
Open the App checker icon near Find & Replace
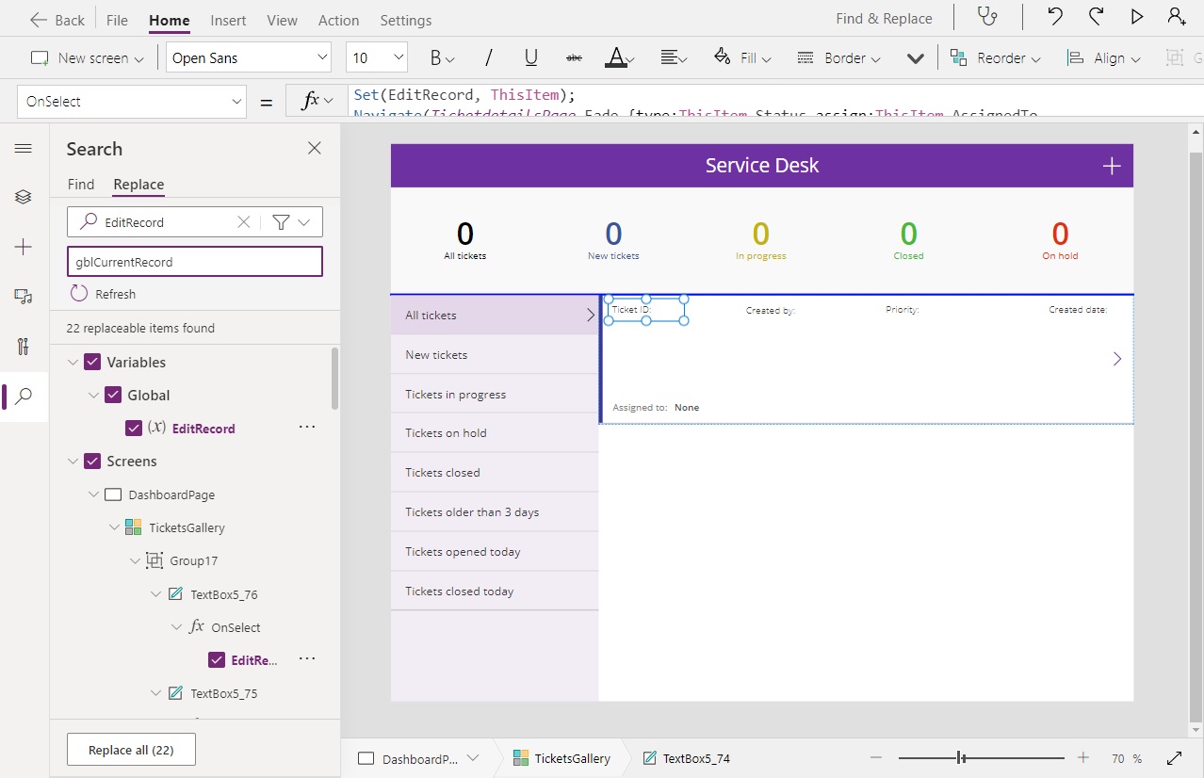pyautogui.click(x=985, y=17)
